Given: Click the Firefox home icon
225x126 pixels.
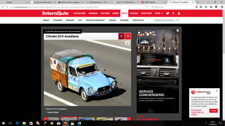Looking at the screenshot, I should [x=211, y=7].
